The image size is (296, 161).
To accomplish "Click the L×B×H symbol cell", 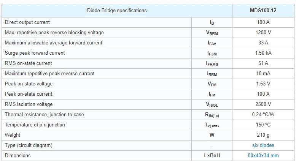I will [x=212, y=156].
